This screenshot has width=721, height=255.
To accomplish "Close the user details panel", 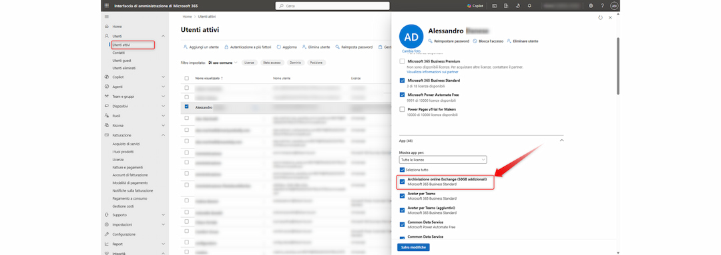I will click(610, 17).
